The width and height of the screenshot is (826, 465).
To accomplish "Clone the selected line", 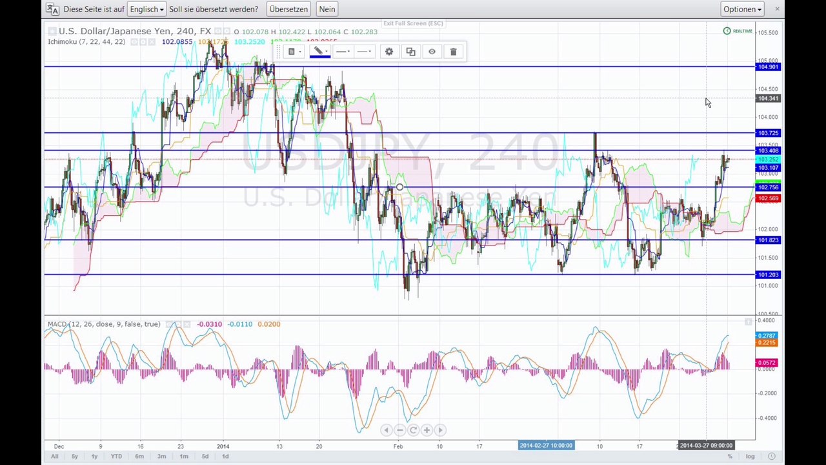I will [x=410, y=52].
